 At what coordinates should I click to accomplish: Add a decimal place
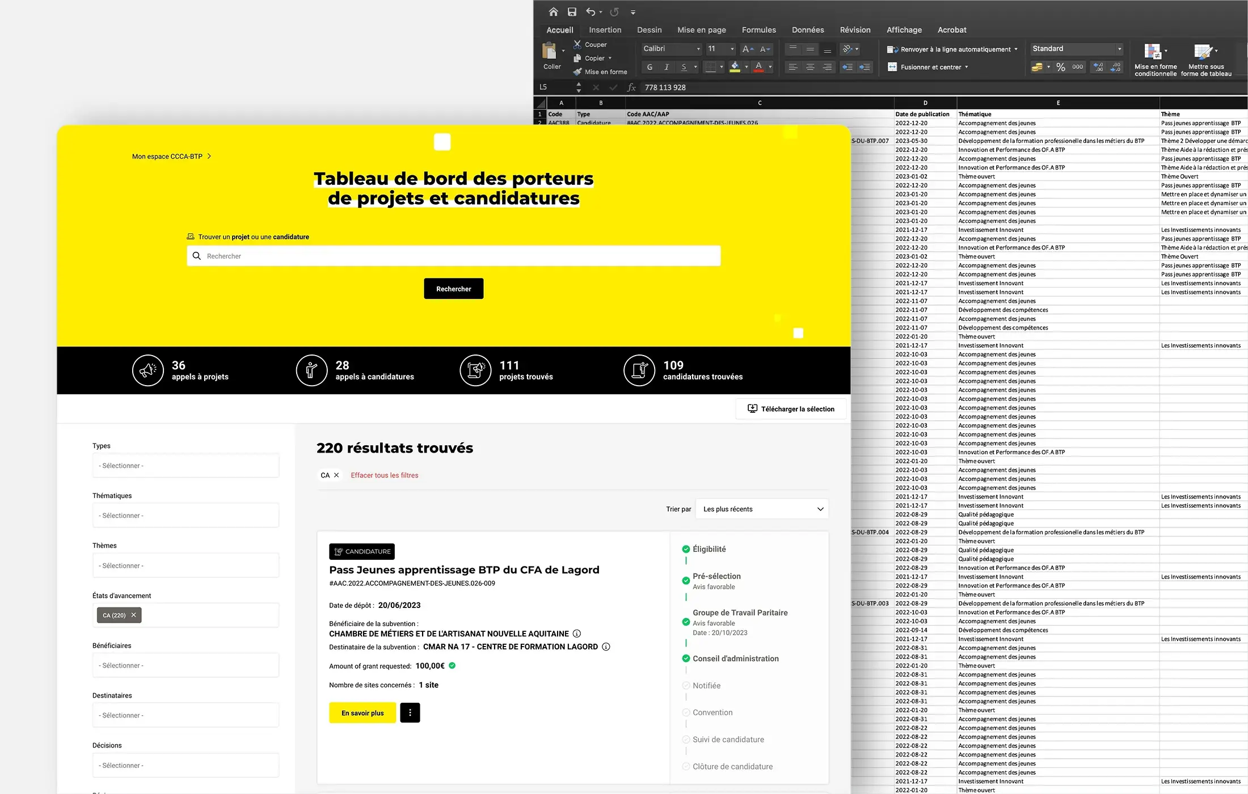[1099, 67]
